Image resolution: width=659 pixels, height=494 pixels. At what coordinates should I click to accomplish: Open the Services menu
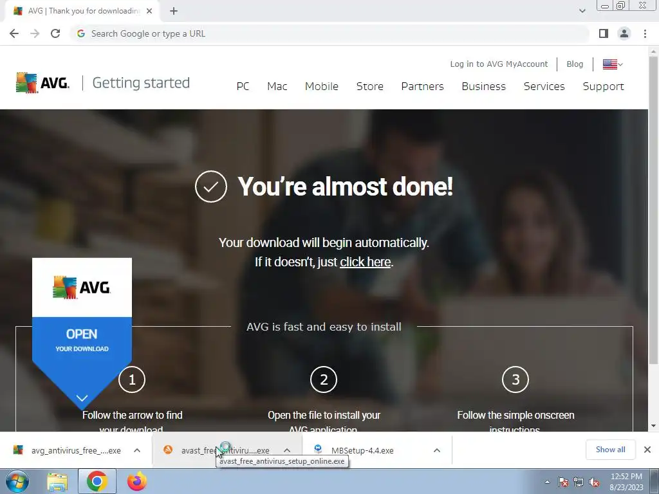coord(544,86)
